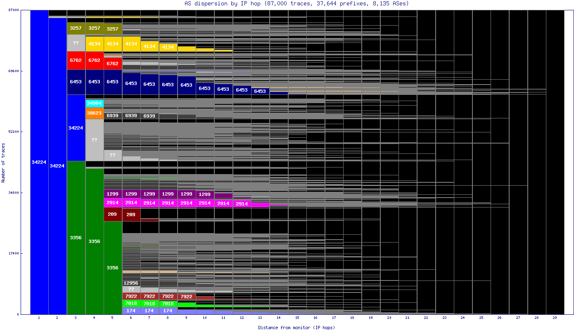Image resolution: width=574 pixels, height=330 pixels.
Task: Click the 52200 y-axis tick label
Action: pos(14,132)
